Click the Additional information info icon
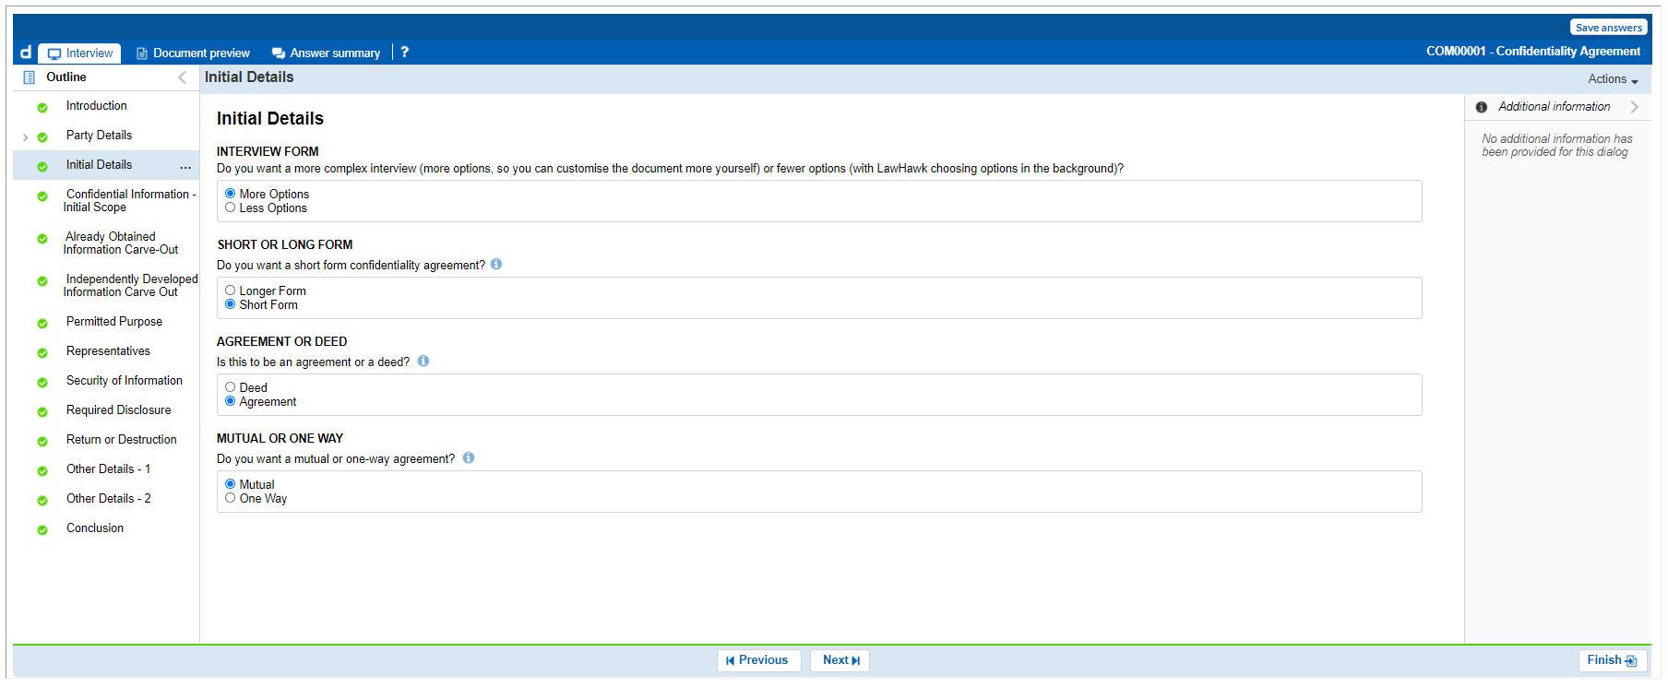This screenshot has width=1668, height=688. (1482, 107)
